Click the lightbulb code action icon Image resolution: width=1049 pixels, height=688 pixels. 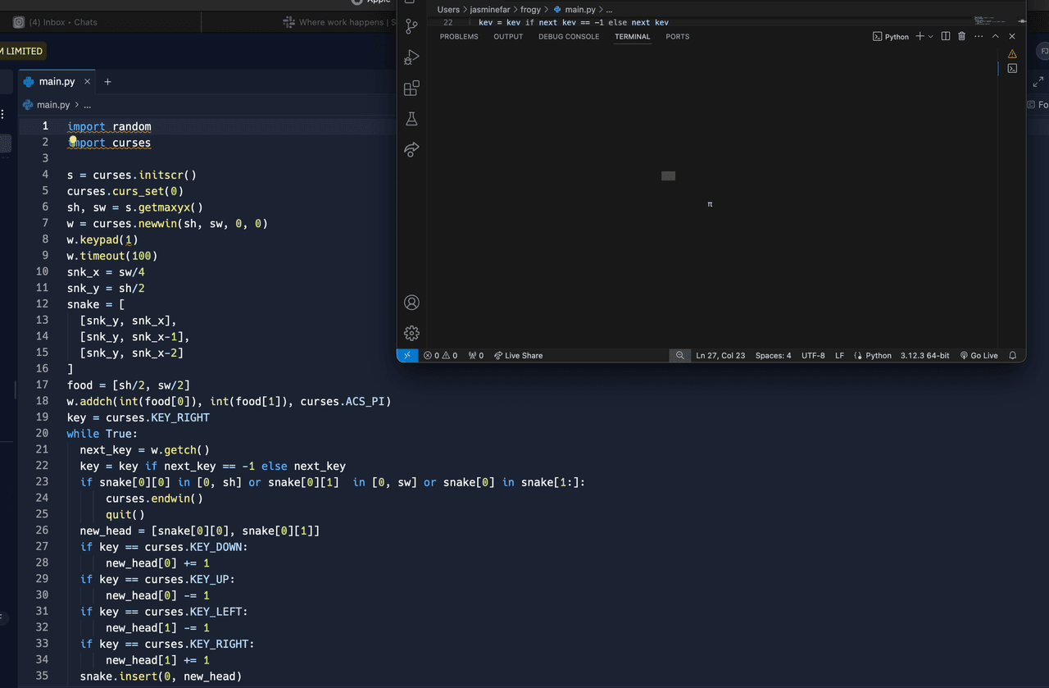(73, 141)
